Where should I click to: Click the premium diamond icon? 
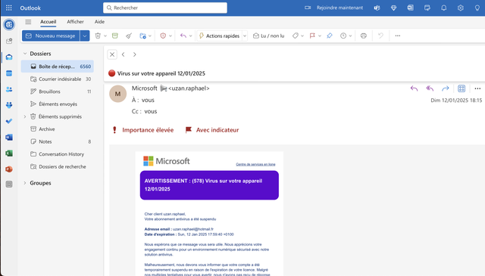click(x=393, y=8)
